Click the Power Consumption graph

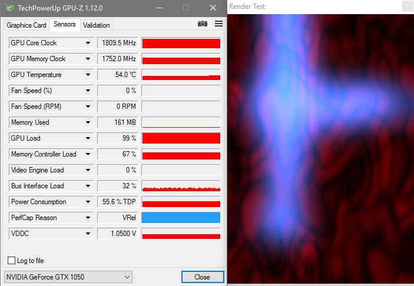click(181, 202)
